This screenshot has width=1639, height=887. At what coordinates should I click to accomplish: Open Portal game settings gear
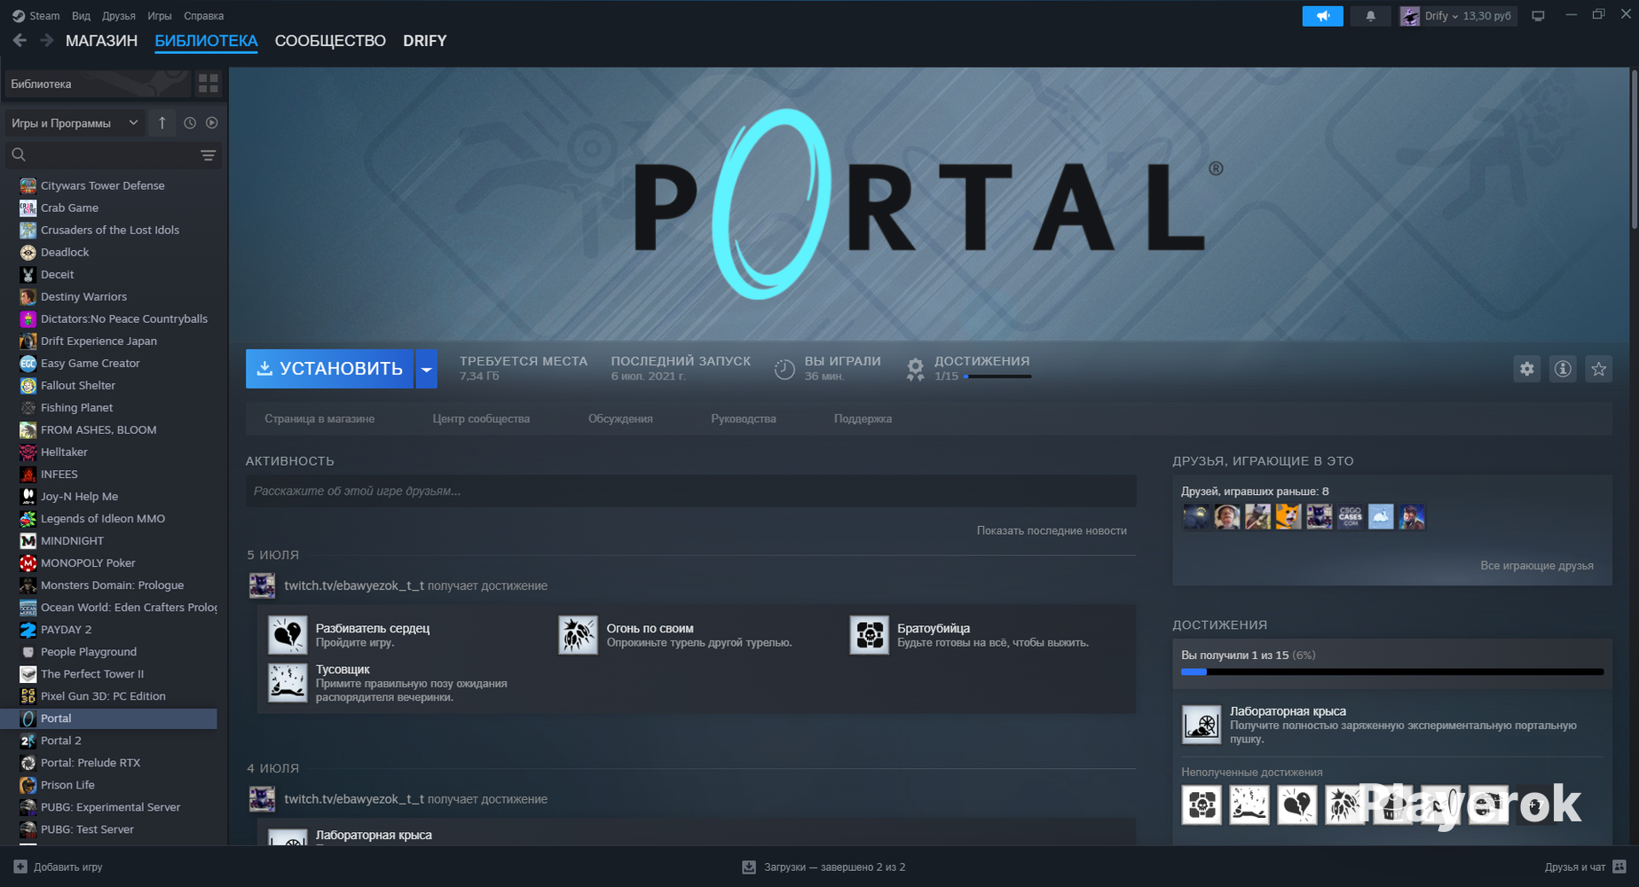click(1526, 369)
